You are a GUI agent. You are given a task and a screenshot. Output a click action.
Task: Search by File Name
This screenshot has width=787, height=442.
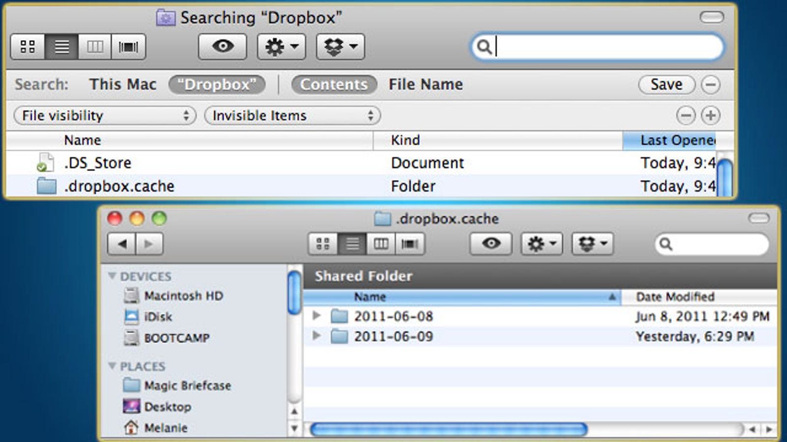coord(425,84)
